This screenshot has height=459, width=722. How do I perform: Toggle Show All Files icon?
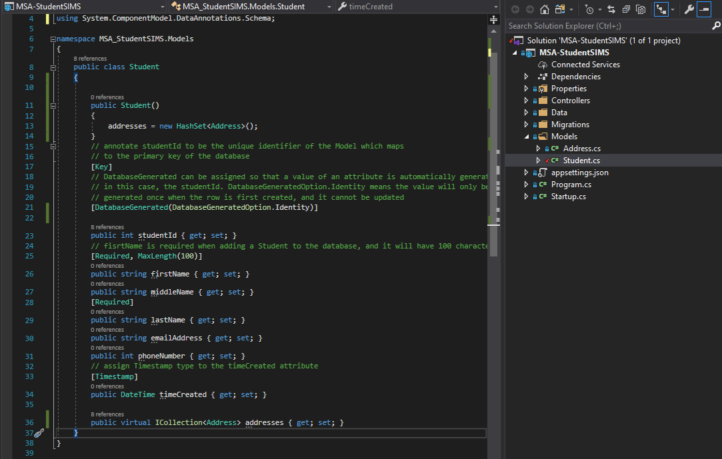tap(641, 9)
